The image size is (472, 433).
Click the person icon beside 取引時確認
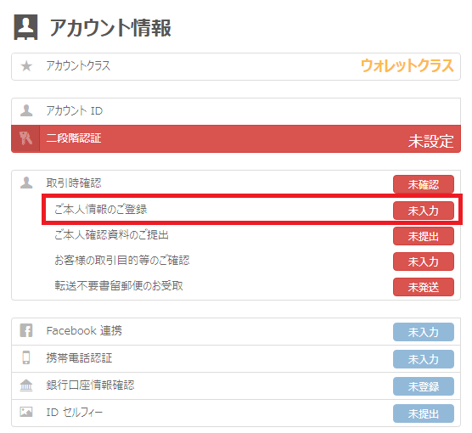coord(26,183)
